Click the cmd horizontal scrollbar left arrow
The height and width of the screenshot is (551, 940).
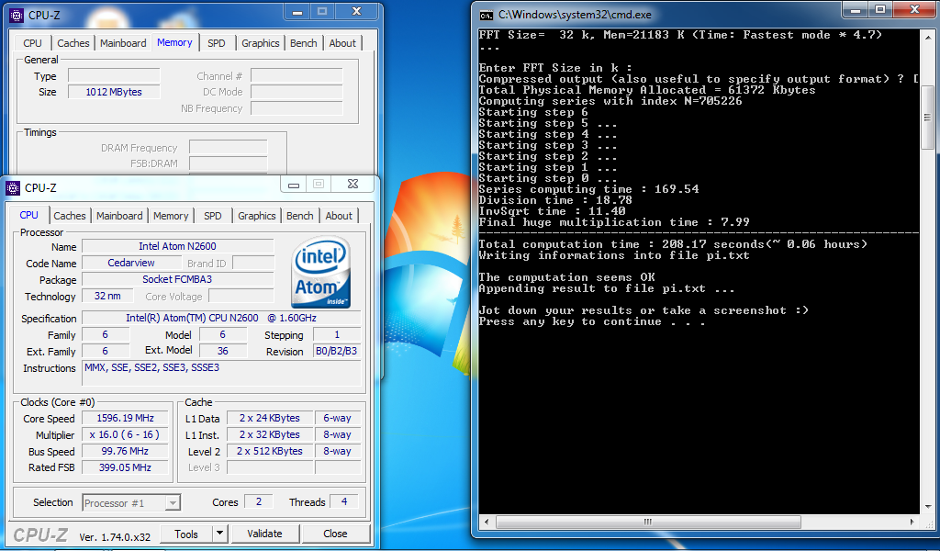point(487,523)
